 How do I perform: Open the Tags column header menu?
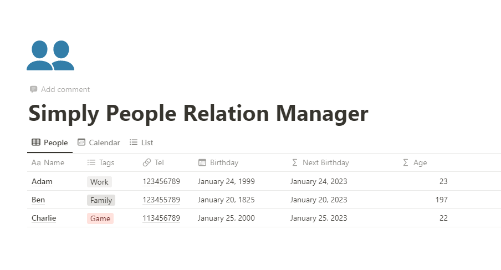point(106,162)
